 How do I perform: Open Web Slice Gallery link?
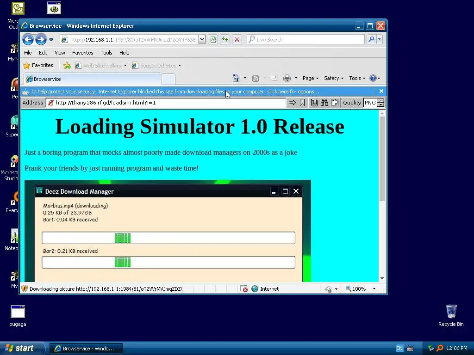click(99, 66)
